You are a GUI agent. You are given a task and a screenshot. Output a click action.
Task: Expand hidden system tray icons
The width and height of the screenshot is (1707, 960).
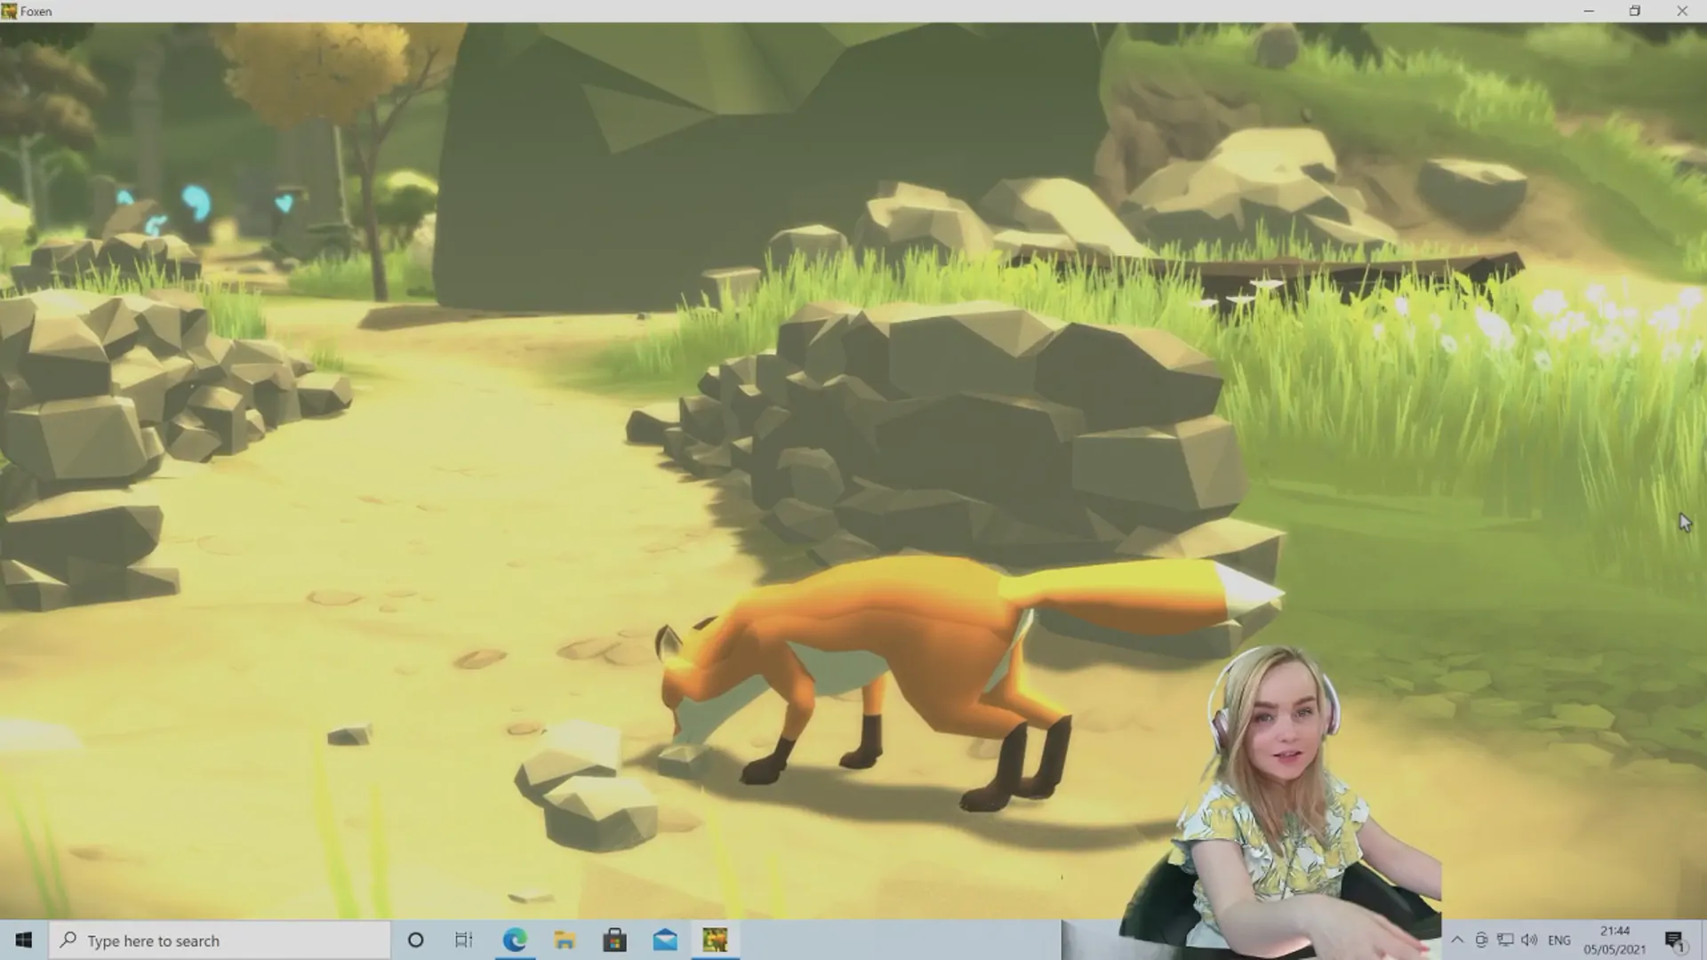1457,940
